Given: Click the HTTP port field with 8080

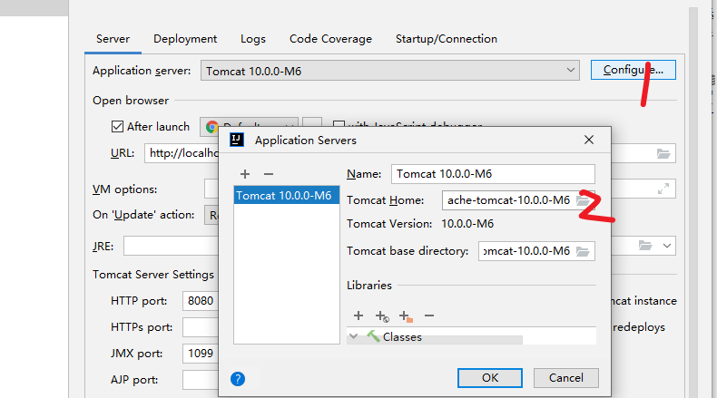Looking at the screenshot, I should coord(201,301).
